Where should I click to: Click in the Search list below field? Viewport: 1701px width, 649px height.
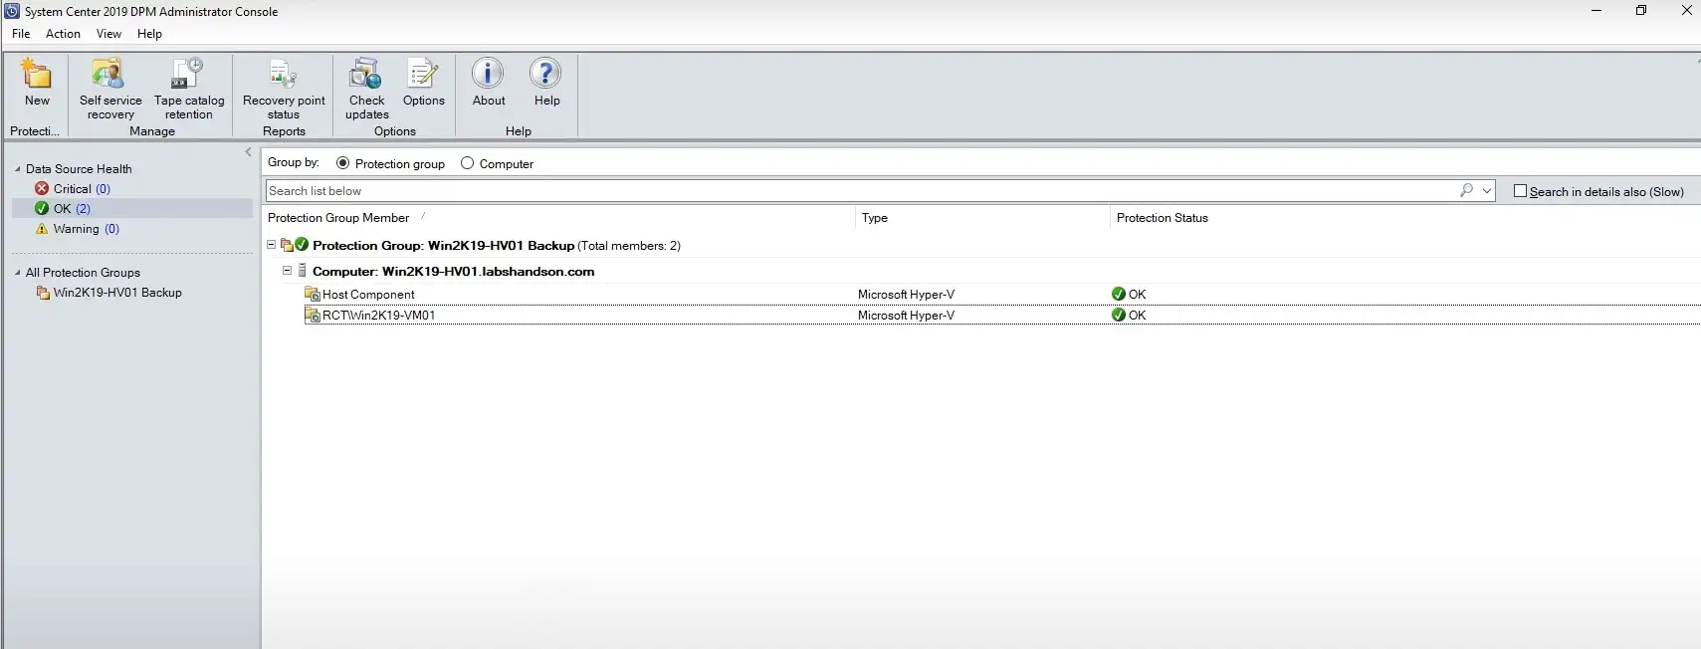[861, 190]
